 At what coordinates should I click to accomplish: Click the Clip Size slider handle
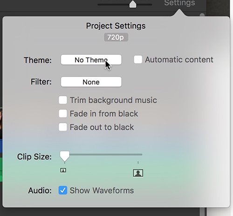(x=65, y=156)
